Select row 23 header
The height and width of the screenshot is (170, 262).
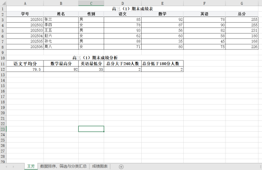(x=3, y=129)
